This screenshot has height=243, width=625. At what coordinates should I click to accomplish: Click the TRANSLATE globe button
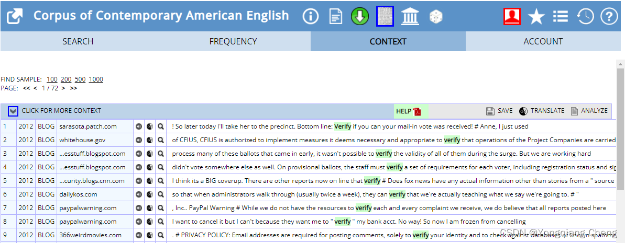coord(542,111)
